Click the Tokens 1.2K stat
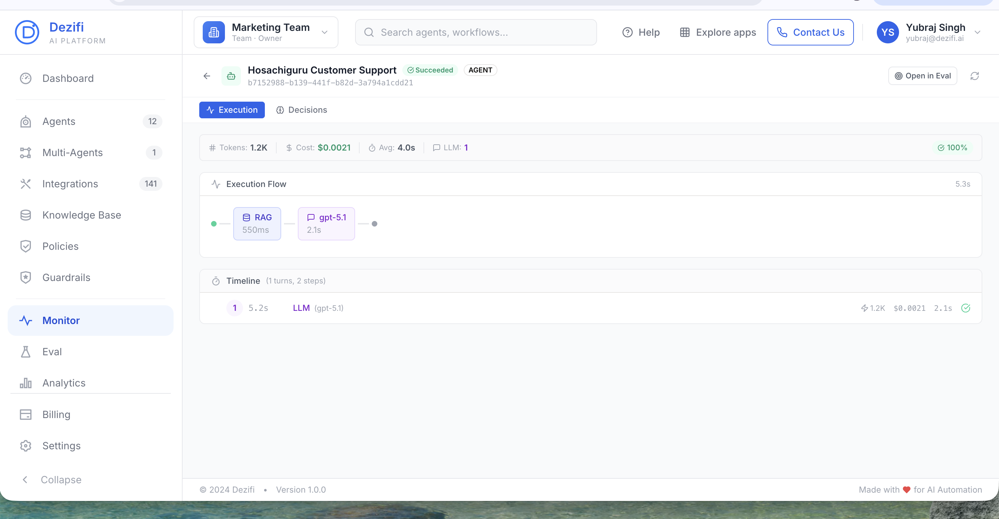 coord(238,148)
